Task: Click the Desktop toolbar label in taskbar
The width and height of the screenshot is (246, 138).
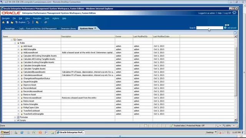Action: click(x=210, y=133)
